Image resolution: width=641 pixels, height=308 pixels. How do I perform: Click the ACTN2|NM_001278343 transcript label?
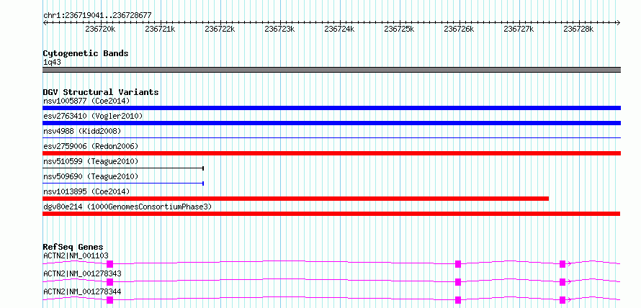click(82, 273)
